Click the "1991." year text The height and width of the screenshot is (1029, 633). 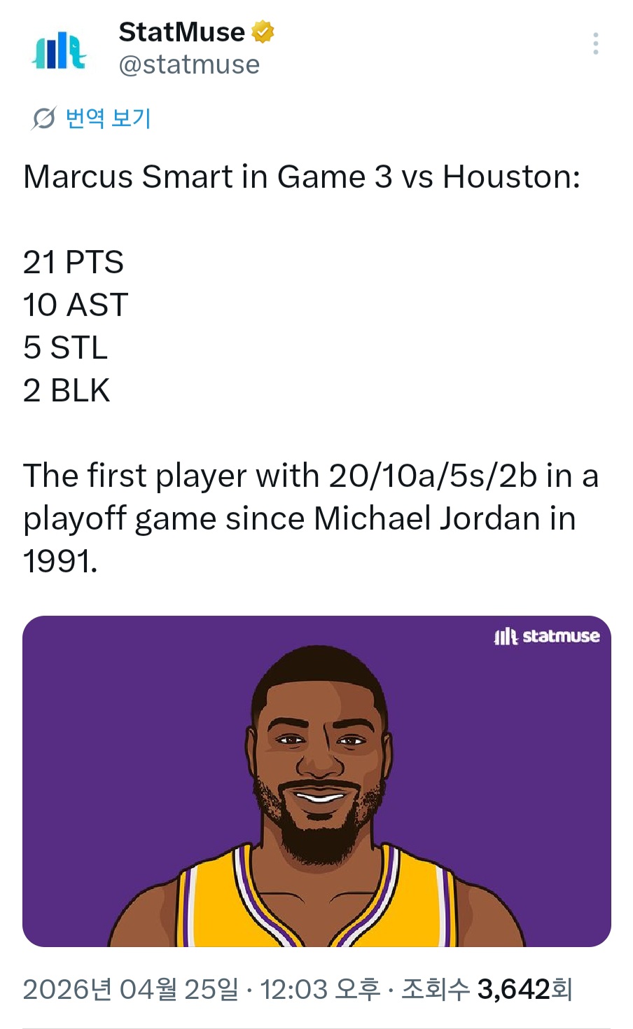pyautogui.click(x=60, y=562)
